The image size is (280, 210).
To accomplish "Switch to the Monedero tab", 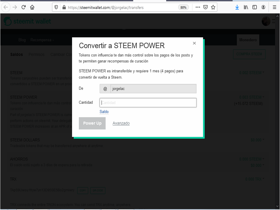I will [x=248, y=40].
